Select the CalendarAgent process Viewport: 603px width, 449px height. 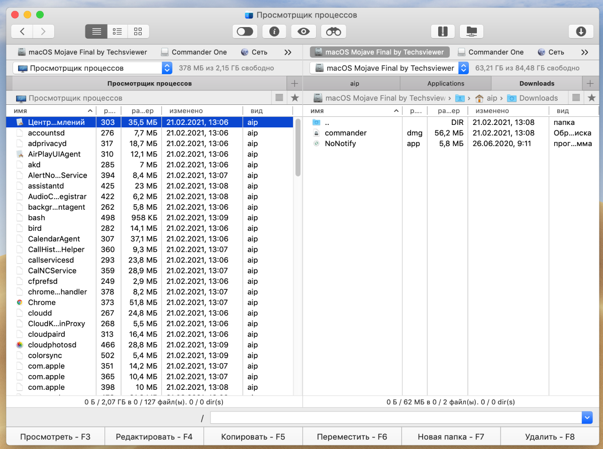click(x=150, y=239)
